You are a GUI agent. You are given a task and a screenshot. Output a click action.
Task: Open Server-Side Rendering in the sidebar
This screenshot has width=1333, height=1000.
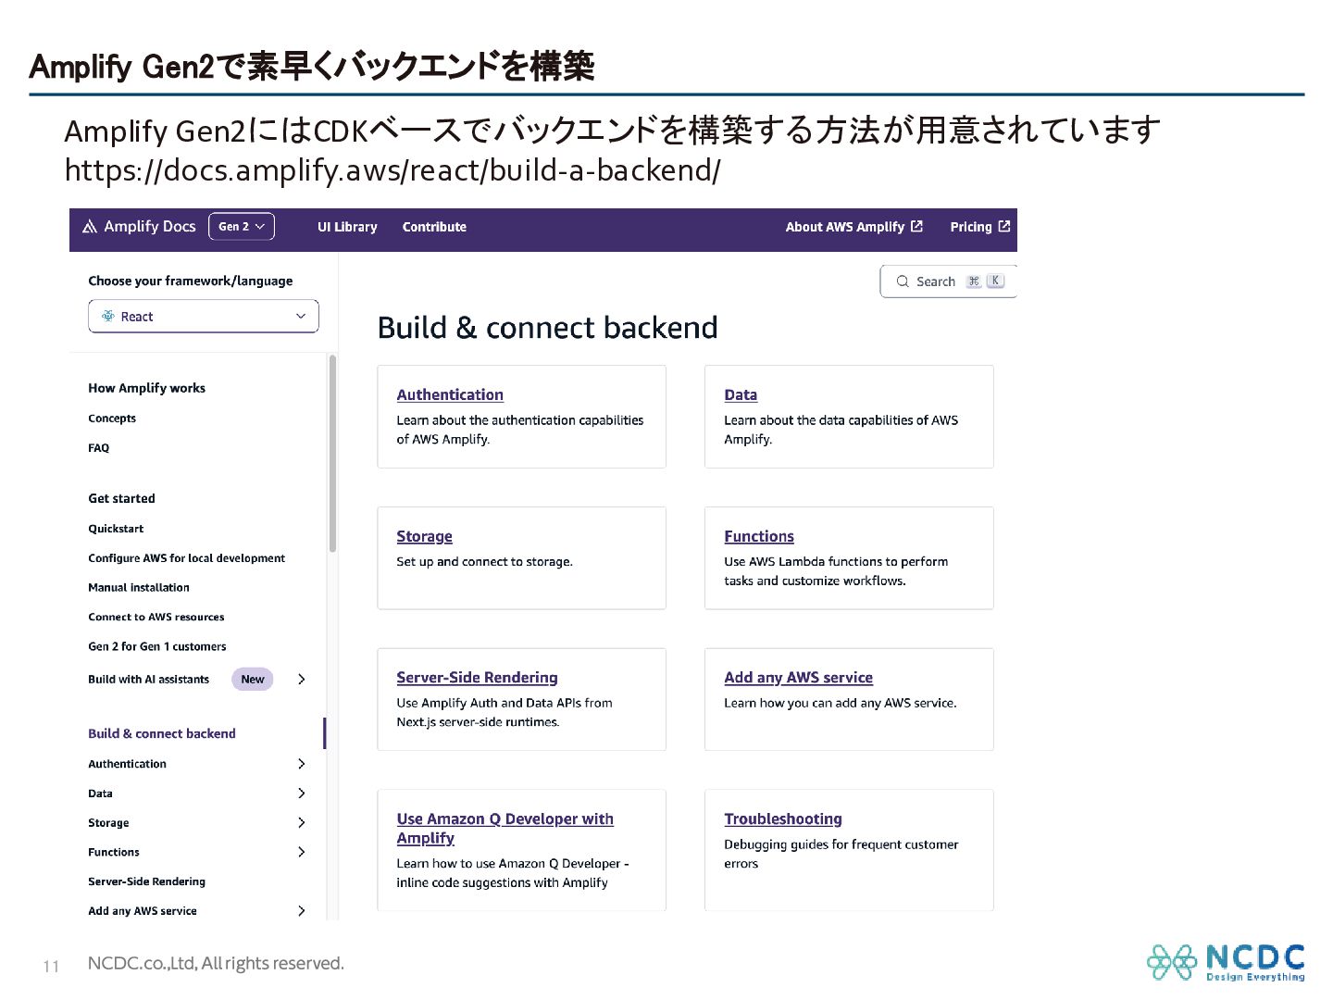pyautogui.click(x=146, y=881)
